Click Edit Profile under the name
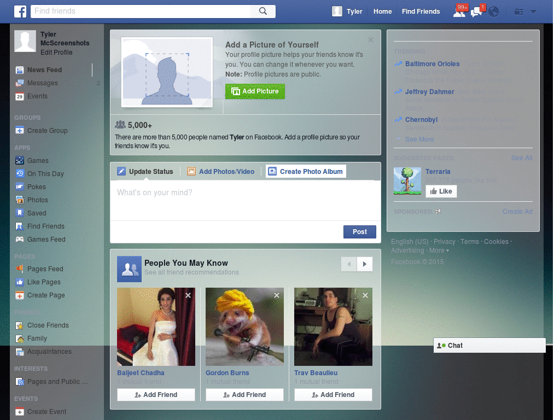 coord(56,52)
